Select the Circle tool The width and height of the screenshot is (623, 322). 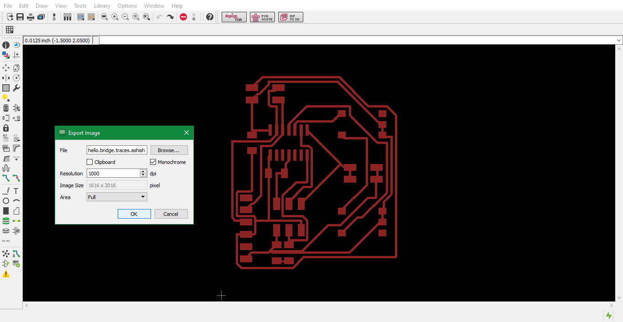click(6, 201)
